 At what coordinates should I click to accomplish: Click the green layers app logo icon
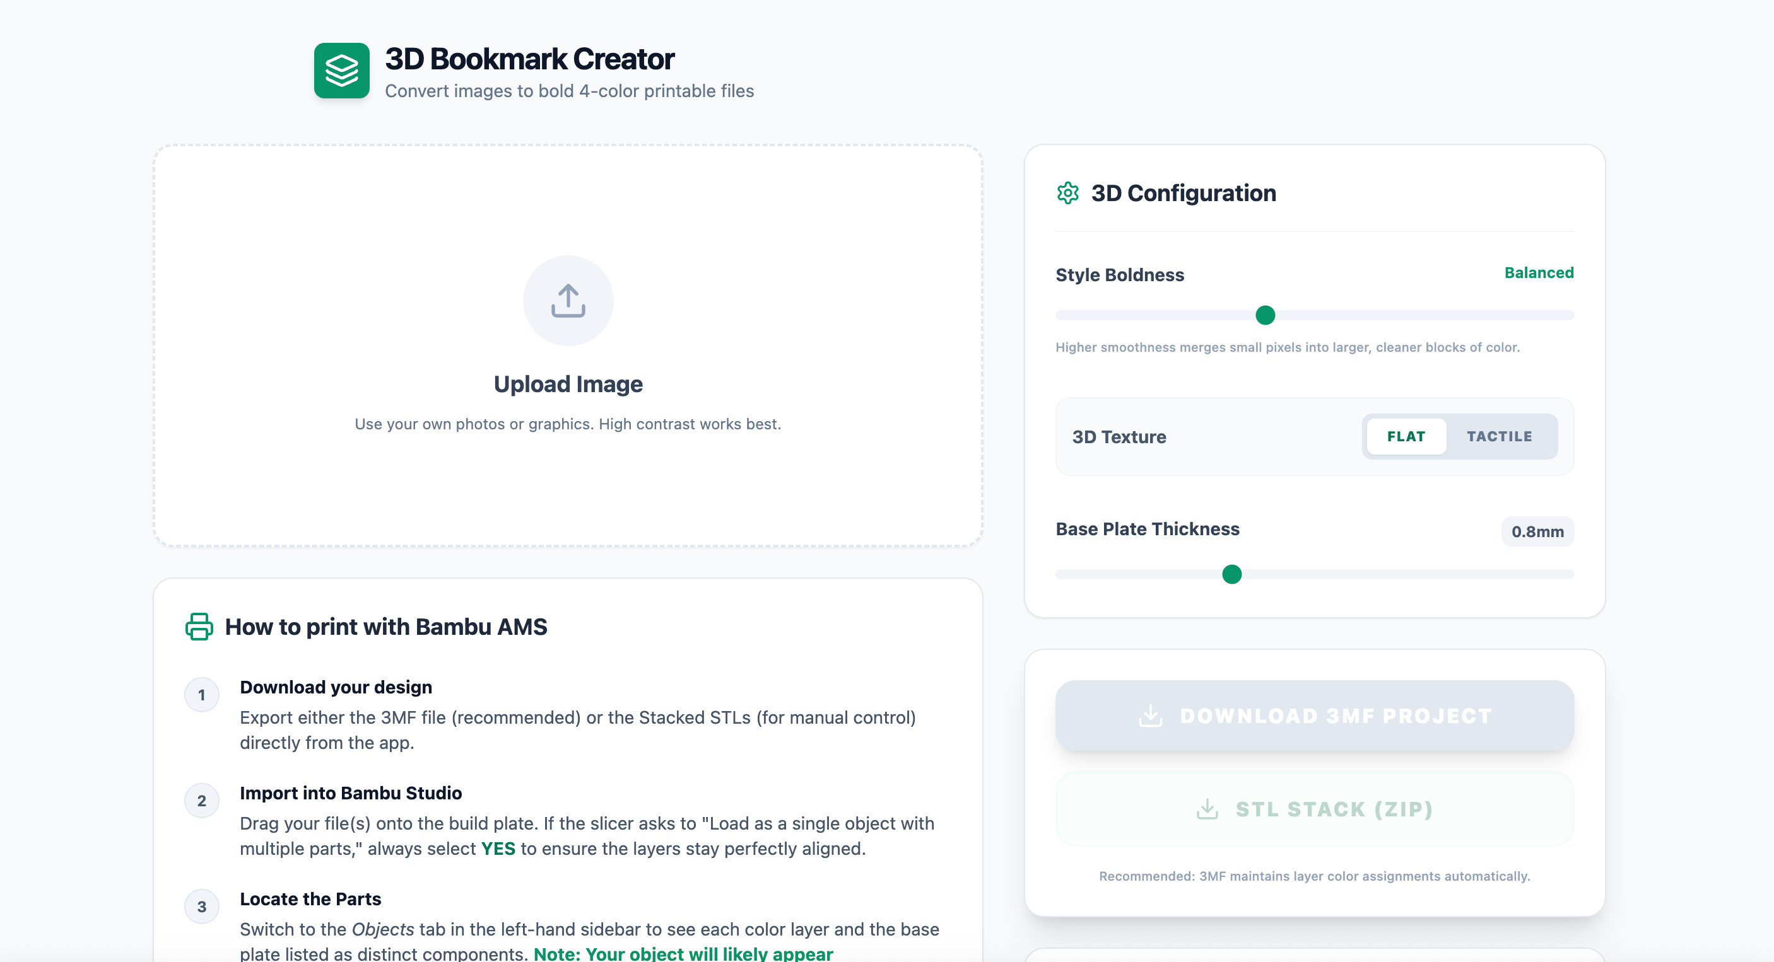pos(341,70)
